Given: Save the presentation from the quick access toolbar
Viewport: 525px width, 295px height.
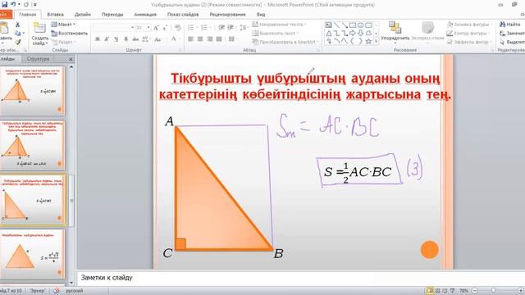Looking at the screenshot, I should tap(4, 5).
